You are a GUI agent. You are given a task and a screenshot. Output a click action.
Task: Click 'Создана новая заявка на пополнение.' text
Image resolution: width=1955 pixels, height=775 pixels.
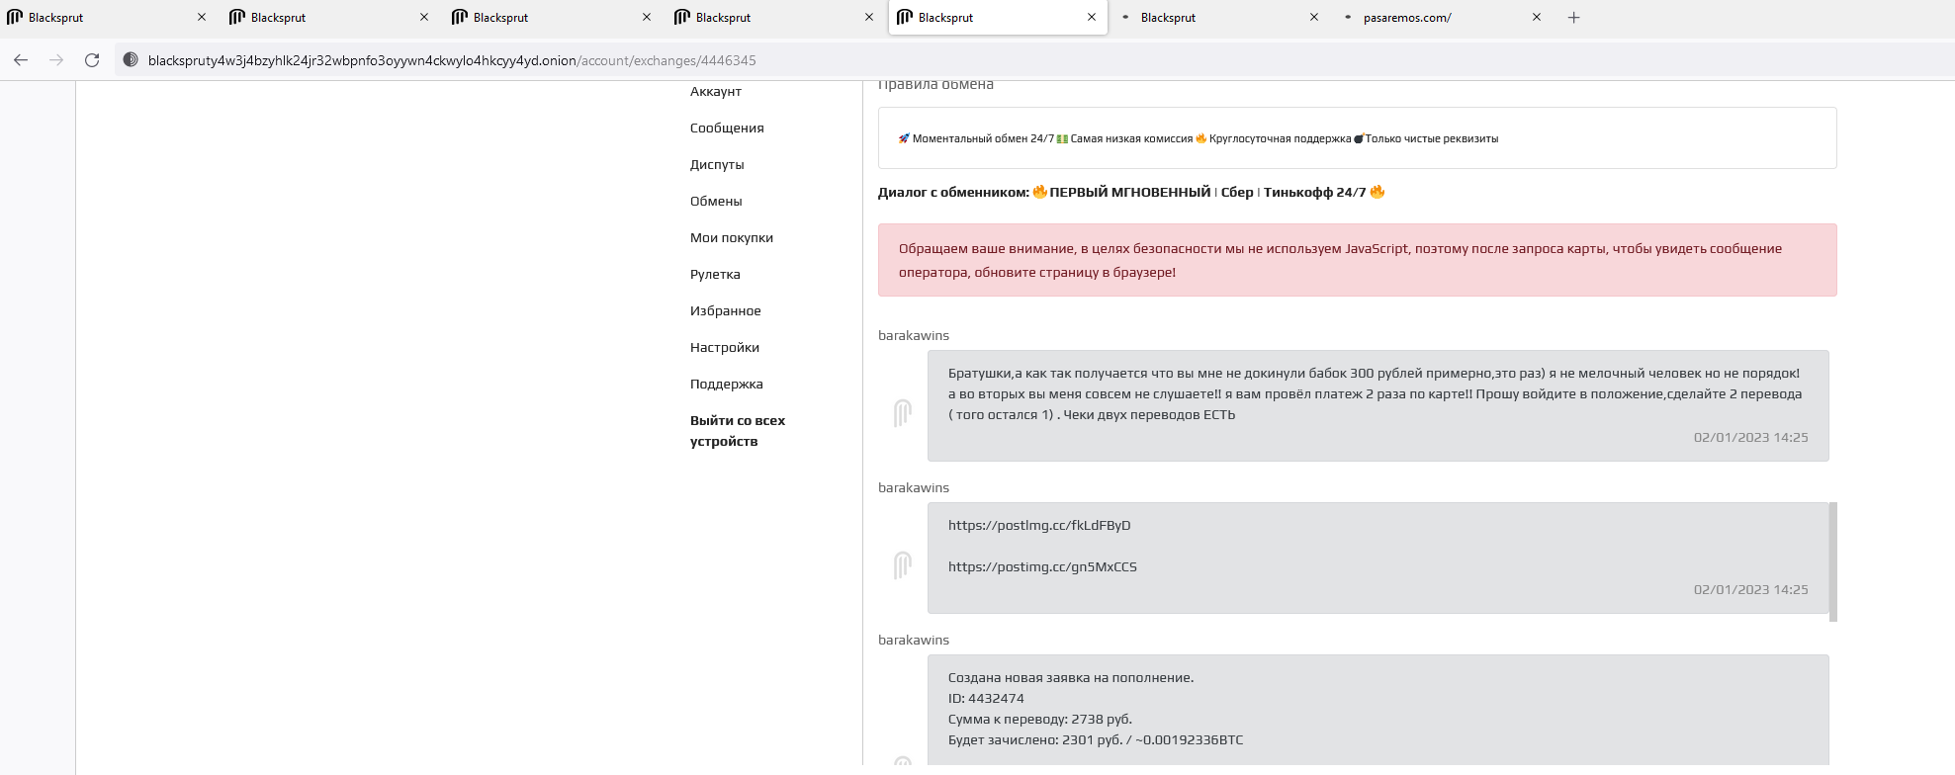pos(1071,677)
